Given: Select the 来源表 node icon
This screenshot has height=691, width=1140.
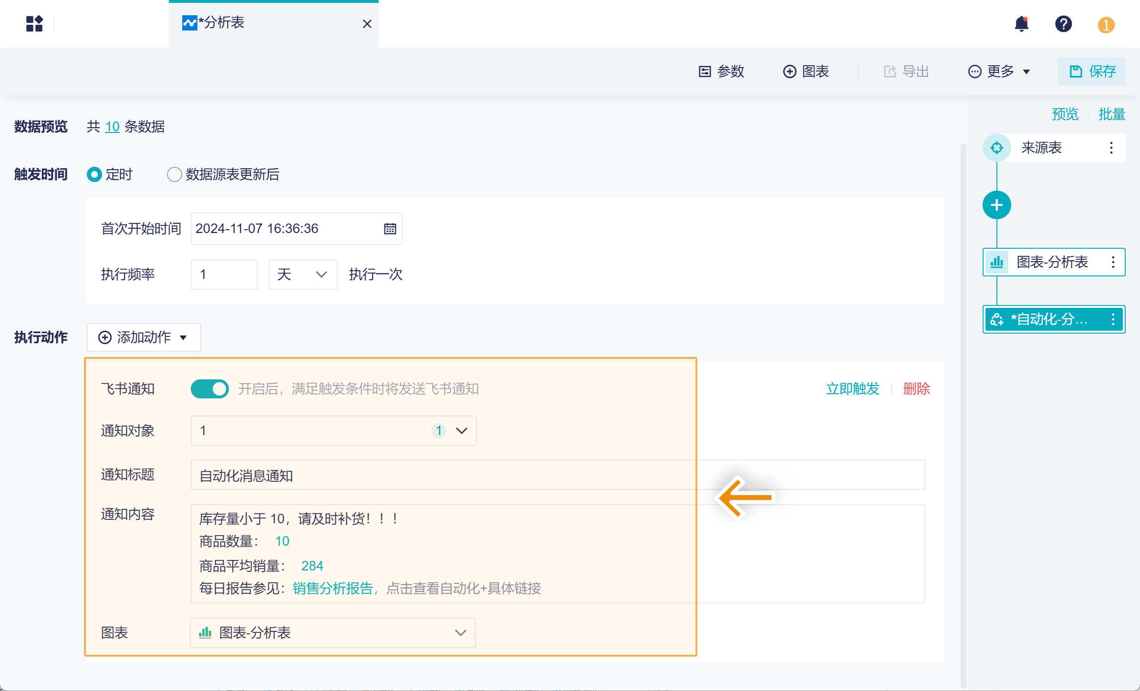Looking at the screenshot, I should (x=996, y=148).
